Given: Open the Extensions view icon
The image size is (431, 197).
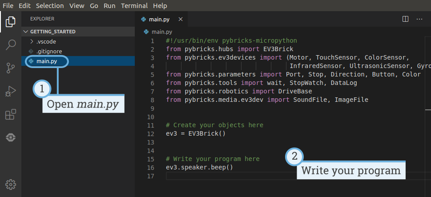Looking at the screenshot, I should pyautogui.click(x=11, y=115).
